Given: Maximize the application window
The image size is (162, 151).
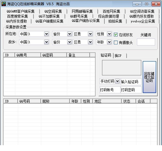Looking at the screenshot, I should (x=146, y=4).
